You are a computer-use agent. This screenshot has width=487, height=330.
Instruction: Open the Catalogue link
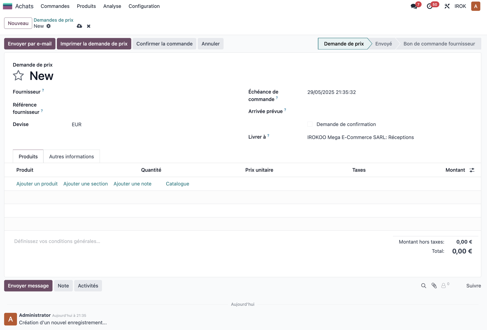click(178, 184)
